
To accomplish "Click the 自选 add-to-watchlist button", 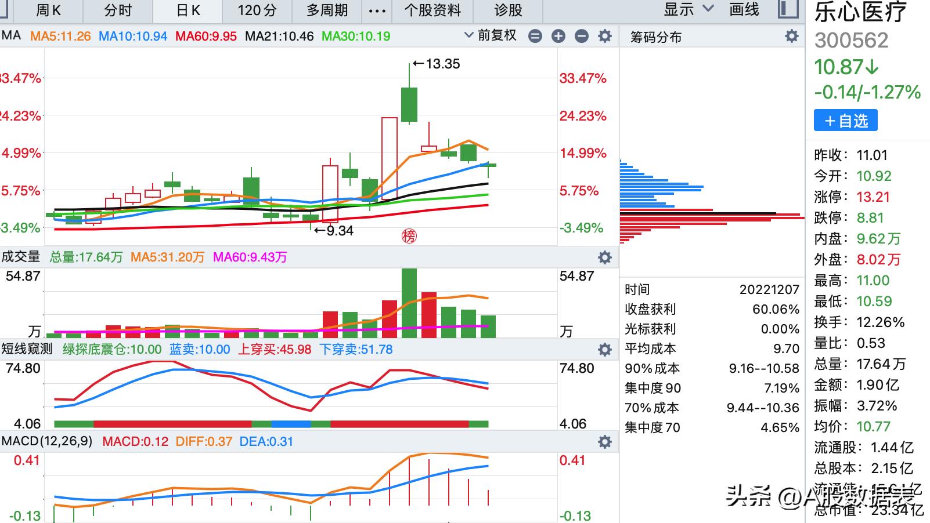I will [845, 121].
